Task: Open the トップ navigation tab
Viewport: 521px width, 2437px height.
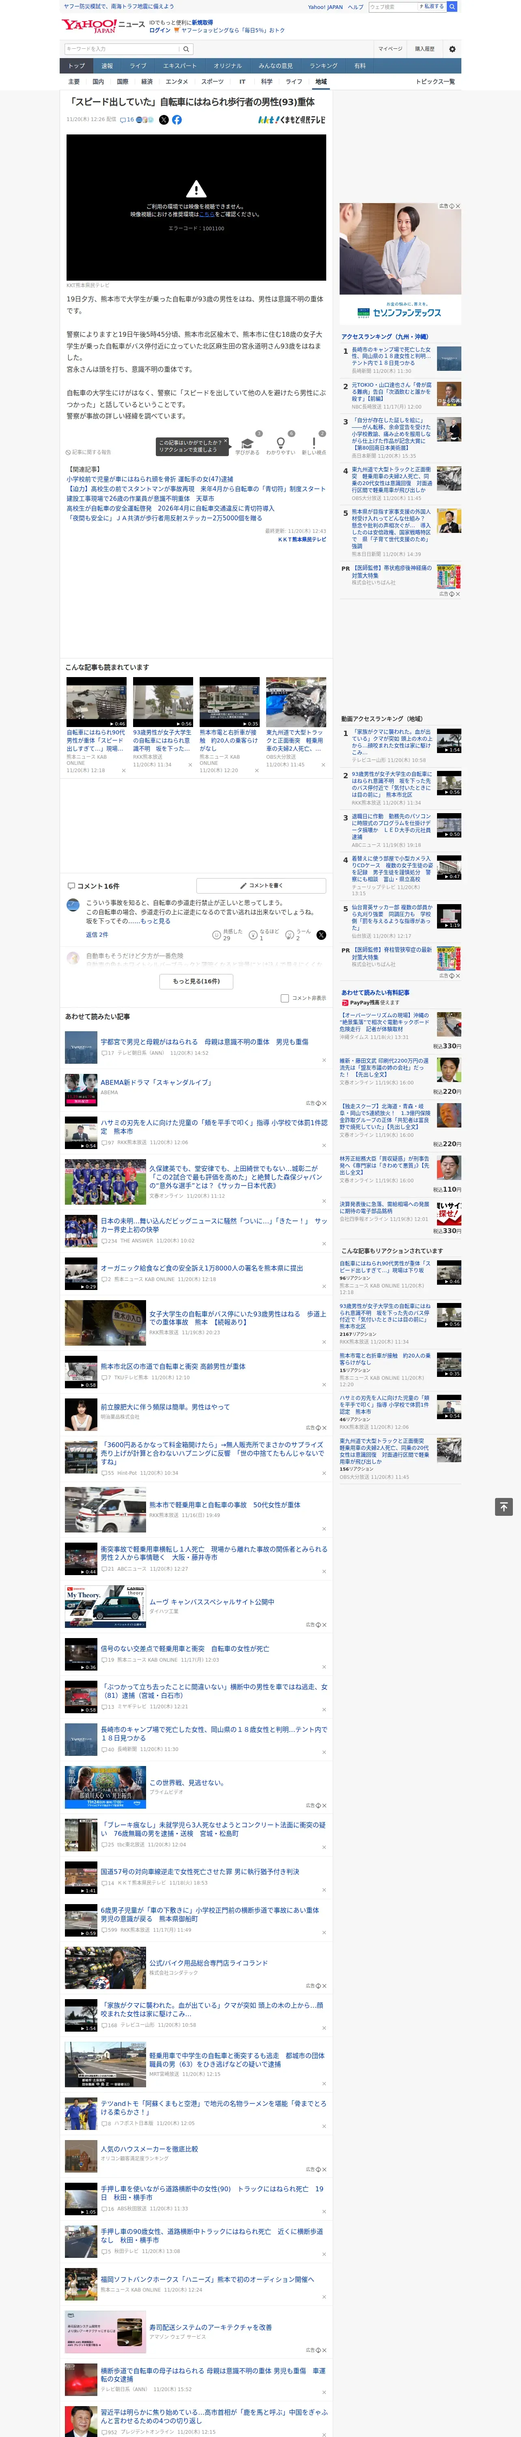Action: click(x=77, y=66)
